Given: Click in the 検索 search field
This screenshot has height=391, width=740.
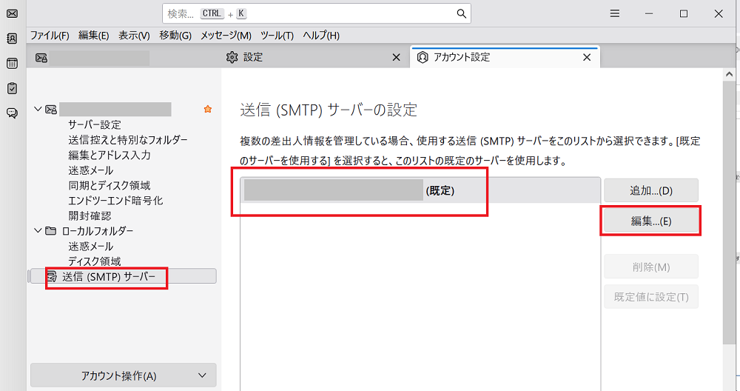Looking at the screenshot, I should (311, 13).
